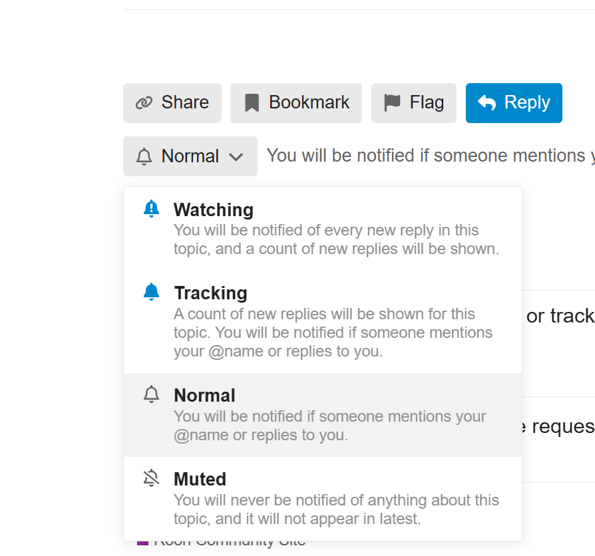This screenshot has width=595, height=556.
Task: Click the curved reply arrow icon
Action: point(487,103)
